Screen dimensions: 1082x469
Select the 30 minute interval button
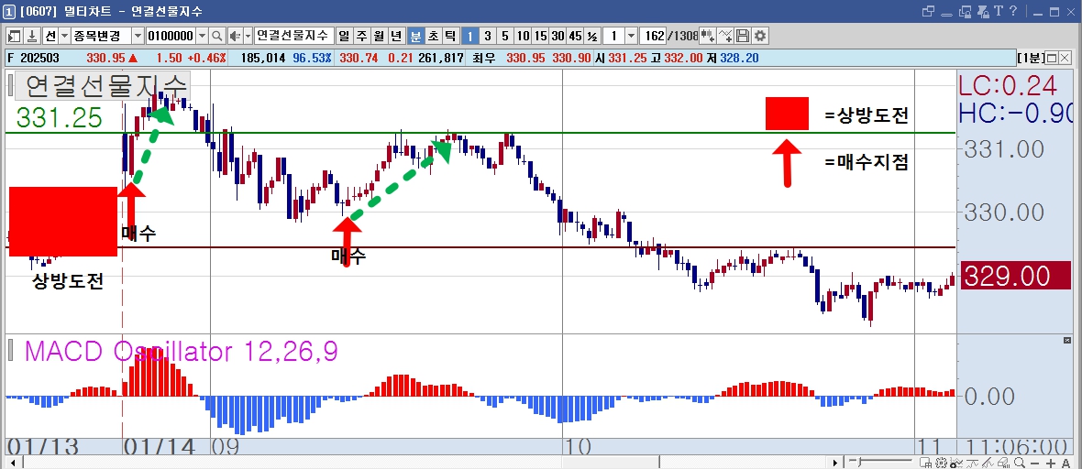(558, 36)
